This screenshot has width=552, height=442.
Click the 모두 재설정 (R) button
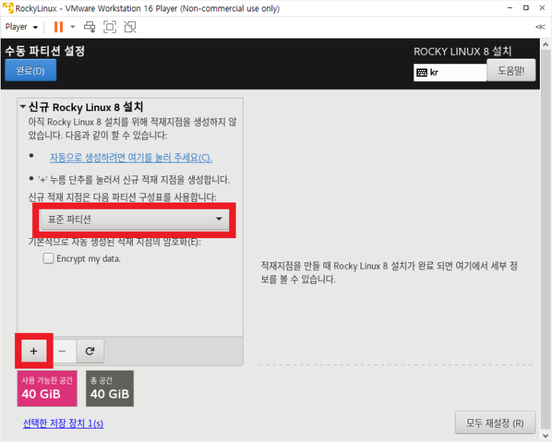[x=495, y=423]
